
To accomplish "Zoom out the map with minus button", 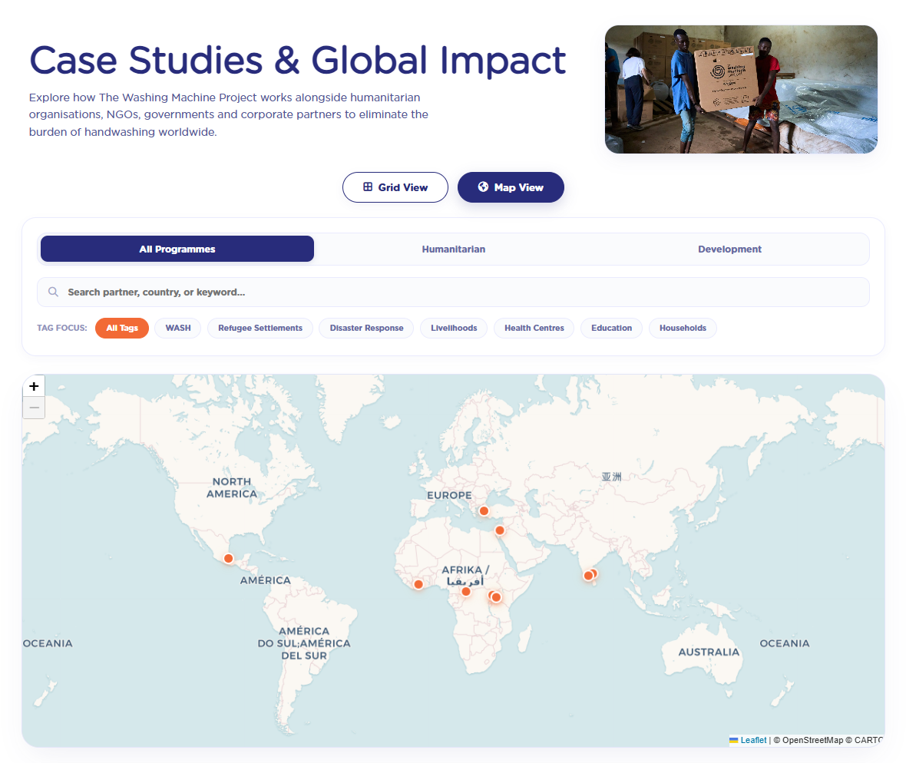I will 34,408.
